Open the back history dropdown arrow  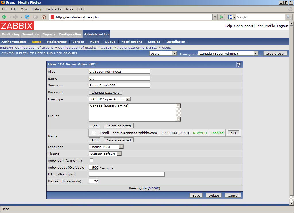click(x=10, y=17)
